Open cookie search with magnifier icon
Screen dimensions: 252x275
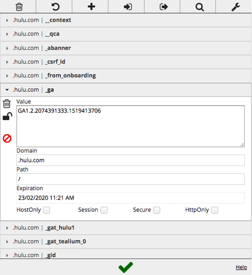pos(200,7)
